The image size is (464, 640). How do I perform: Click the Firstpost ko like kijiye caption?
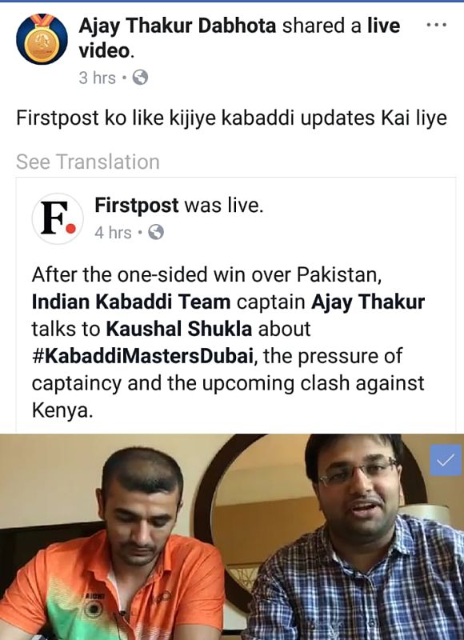click(231, 118)
